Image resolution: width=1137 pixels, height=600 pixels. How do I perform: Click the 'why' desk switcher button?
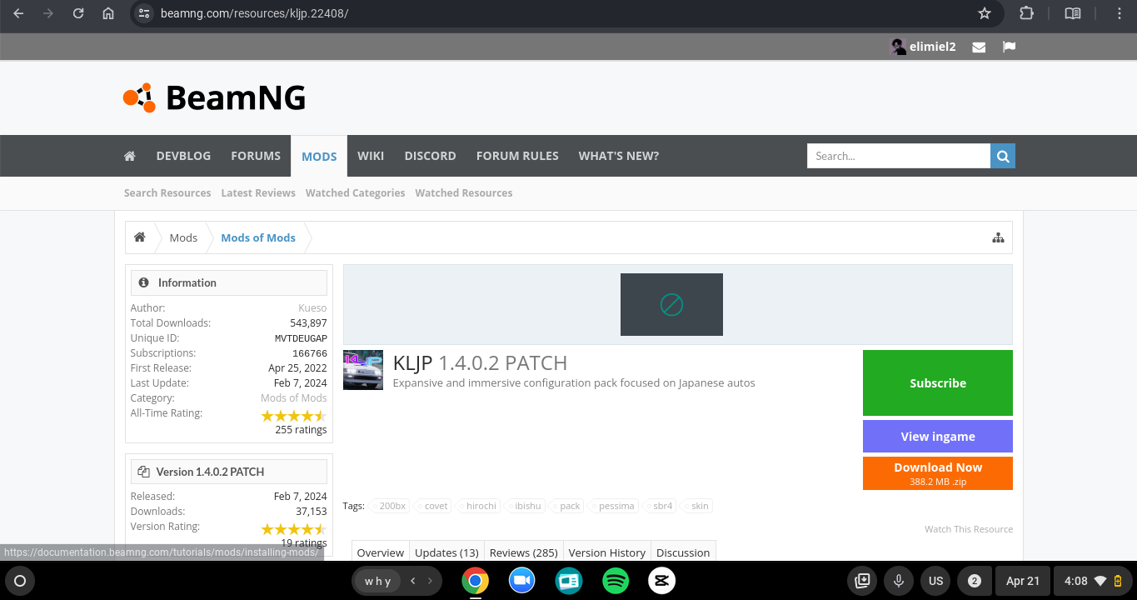377,581
